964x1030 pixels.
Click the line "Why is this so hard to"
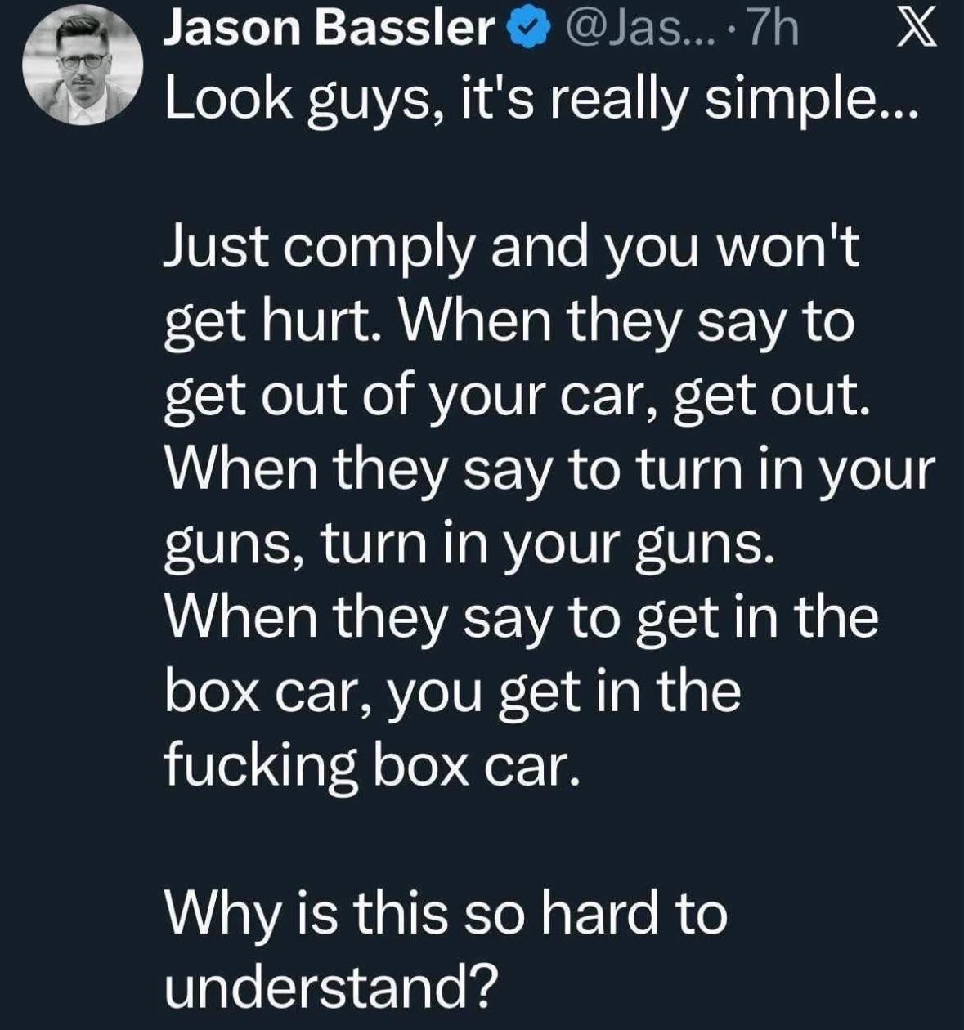pyautogui.click(x=446, y=913)
